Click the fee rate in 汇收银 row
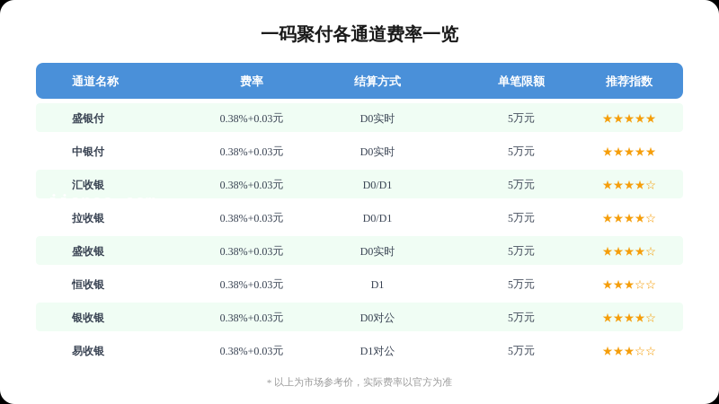 [252, 185]
